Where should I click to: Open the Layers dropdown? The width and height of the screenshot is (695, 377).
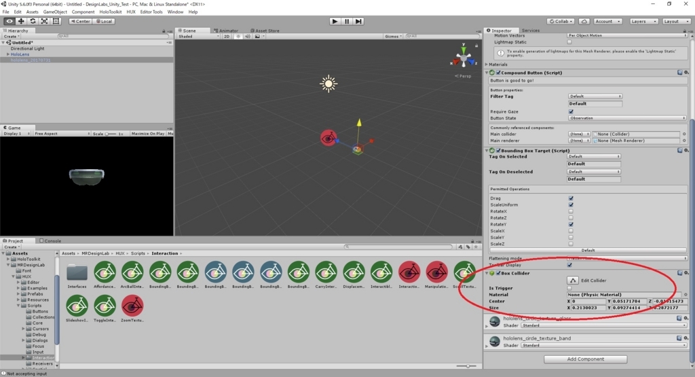click(x=643, y=21)
